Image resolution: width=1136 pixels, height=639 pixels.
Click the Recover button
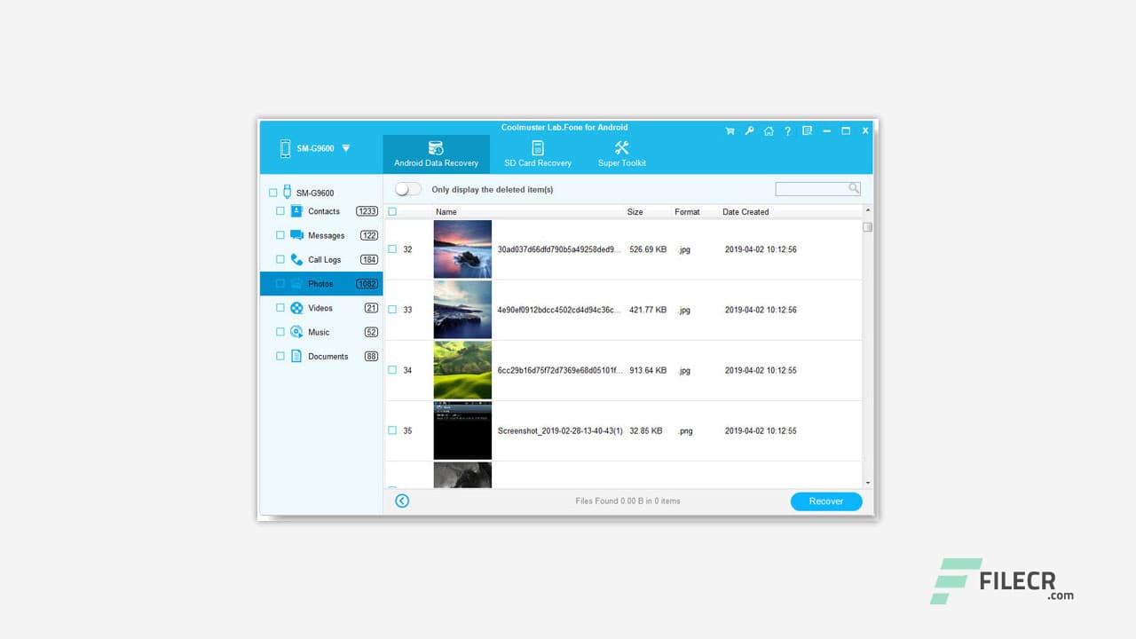point(825,501)
